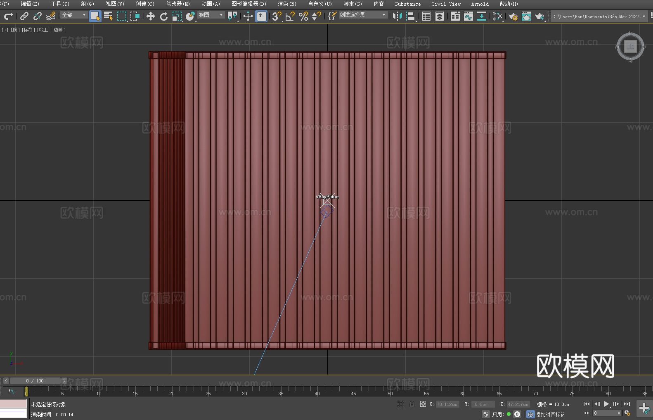Open the 渲染(R) menu
Viewport: 653px width, 420px height.
click(x=287, y=4)
